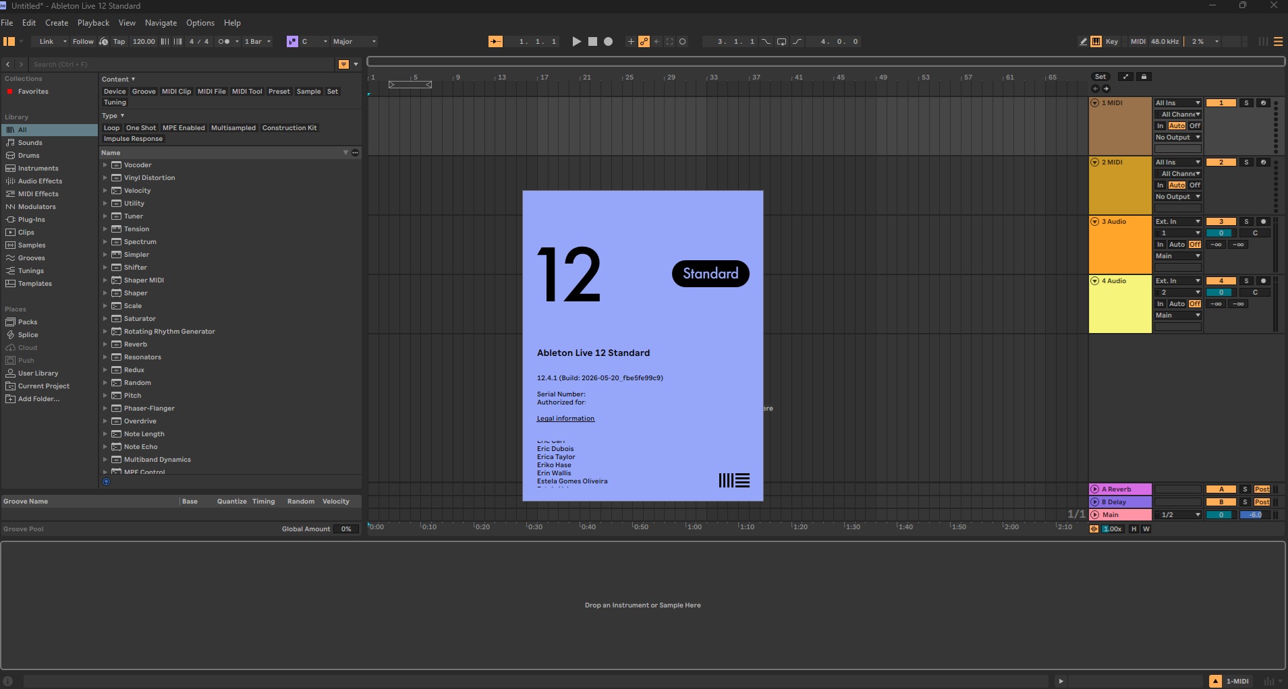This screenshot has height=689, width=1288.
Task: Click the 1 MIDI track fold button
Action: point(1094,103)
